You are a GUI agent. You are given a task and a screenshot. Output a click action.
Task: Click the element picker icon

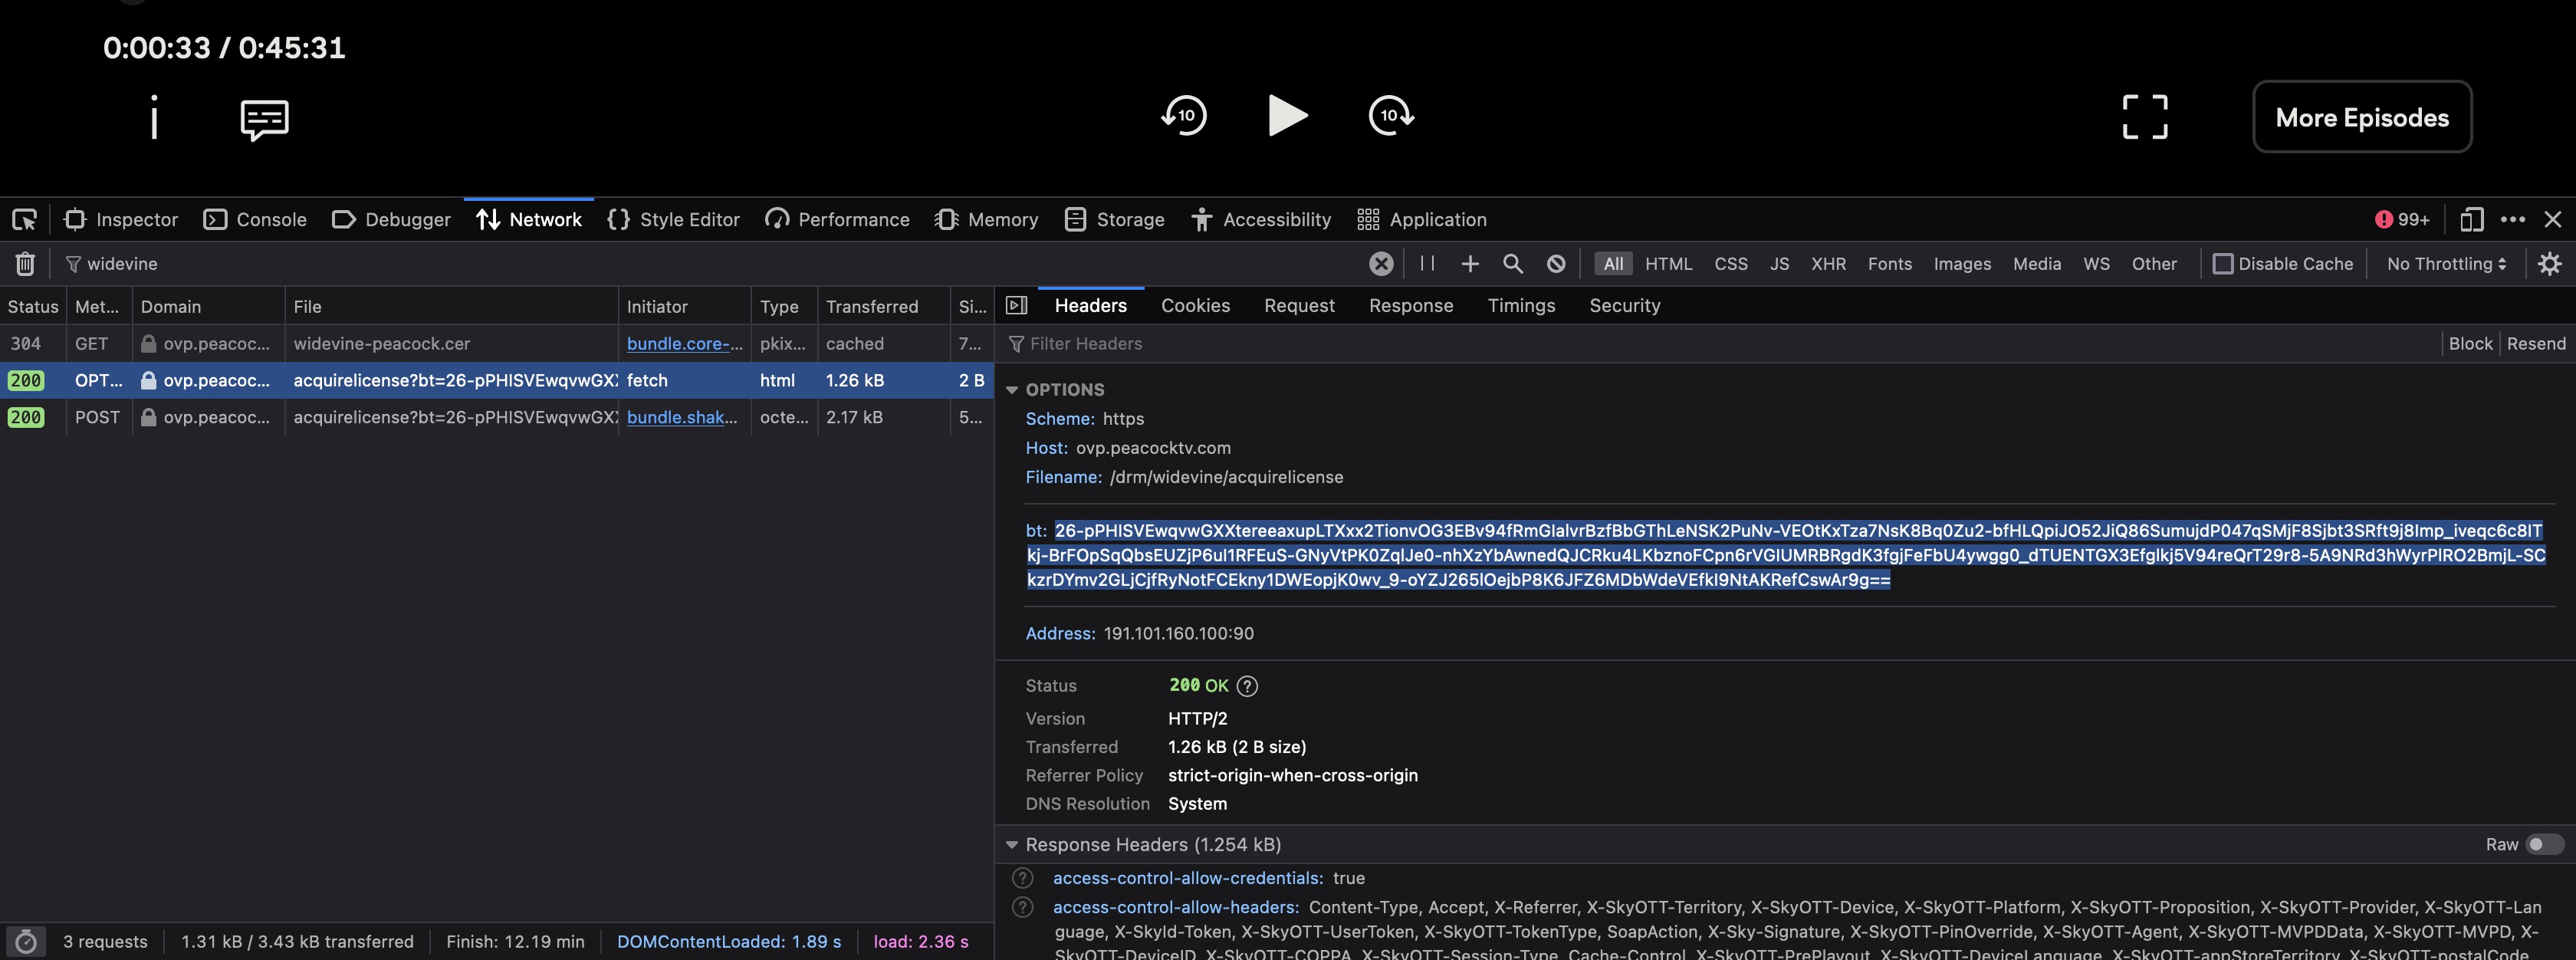(x=24, y=220)
